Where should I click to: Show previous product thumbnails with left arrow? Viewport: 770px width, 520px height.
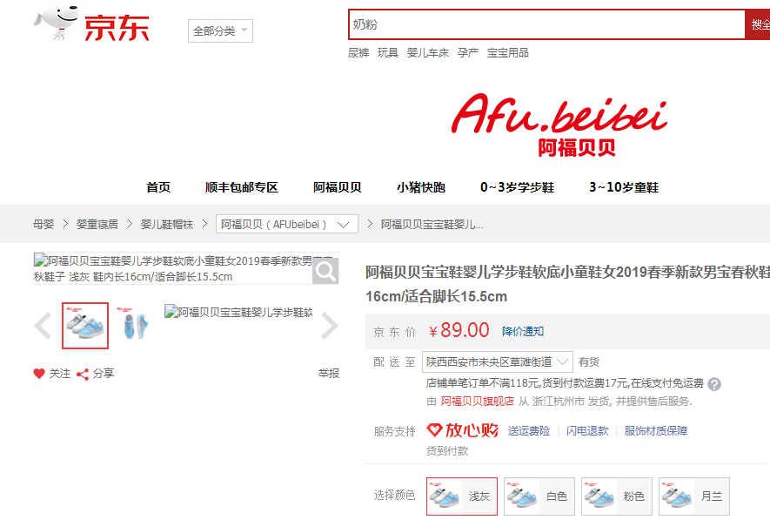[43, 326]
